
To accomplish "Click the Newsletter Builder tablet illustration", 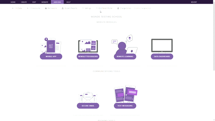I will point(88,46).
